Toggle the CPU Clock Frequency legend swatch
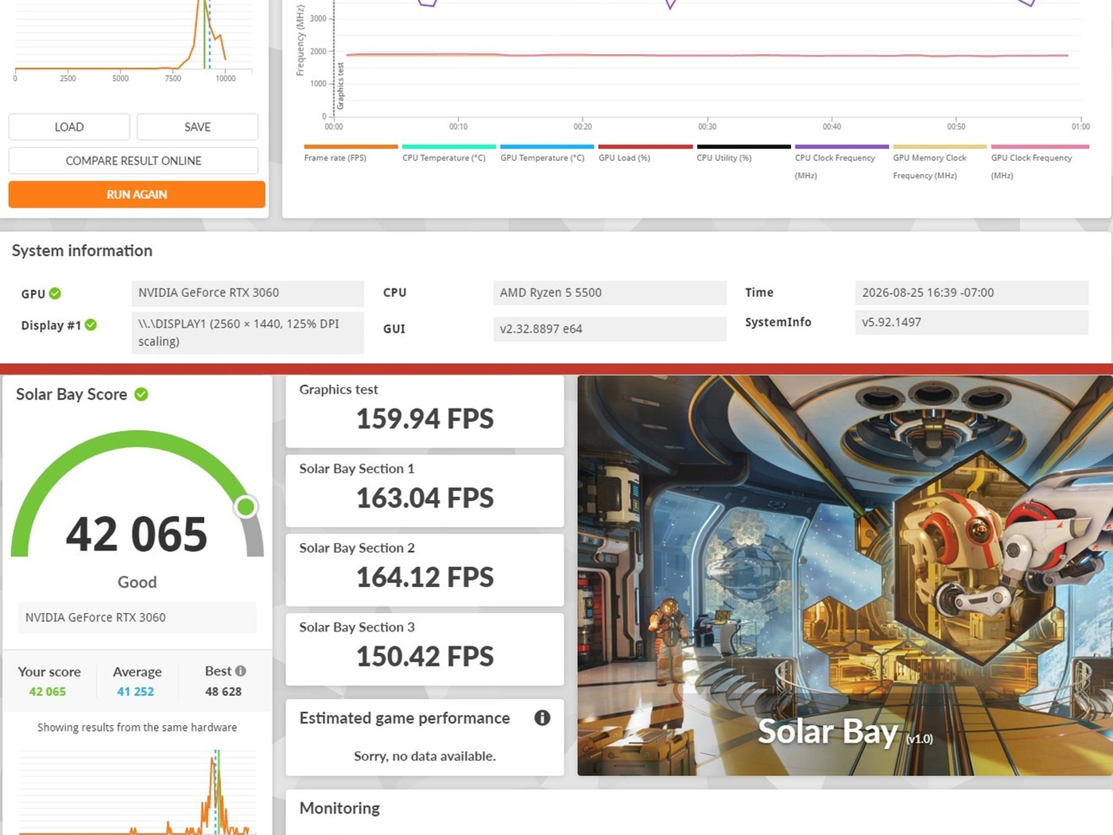 point(842,147)
